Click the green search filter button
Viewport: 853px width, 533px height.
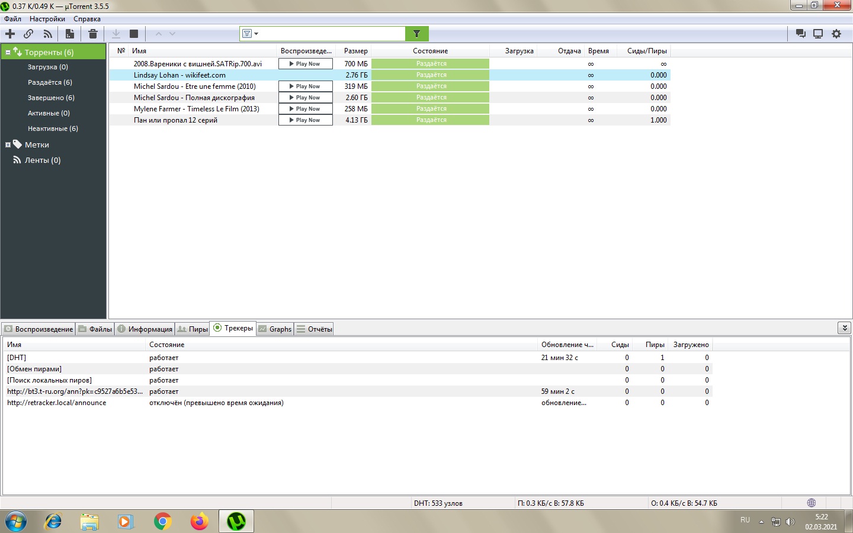[x=416, y=34]
